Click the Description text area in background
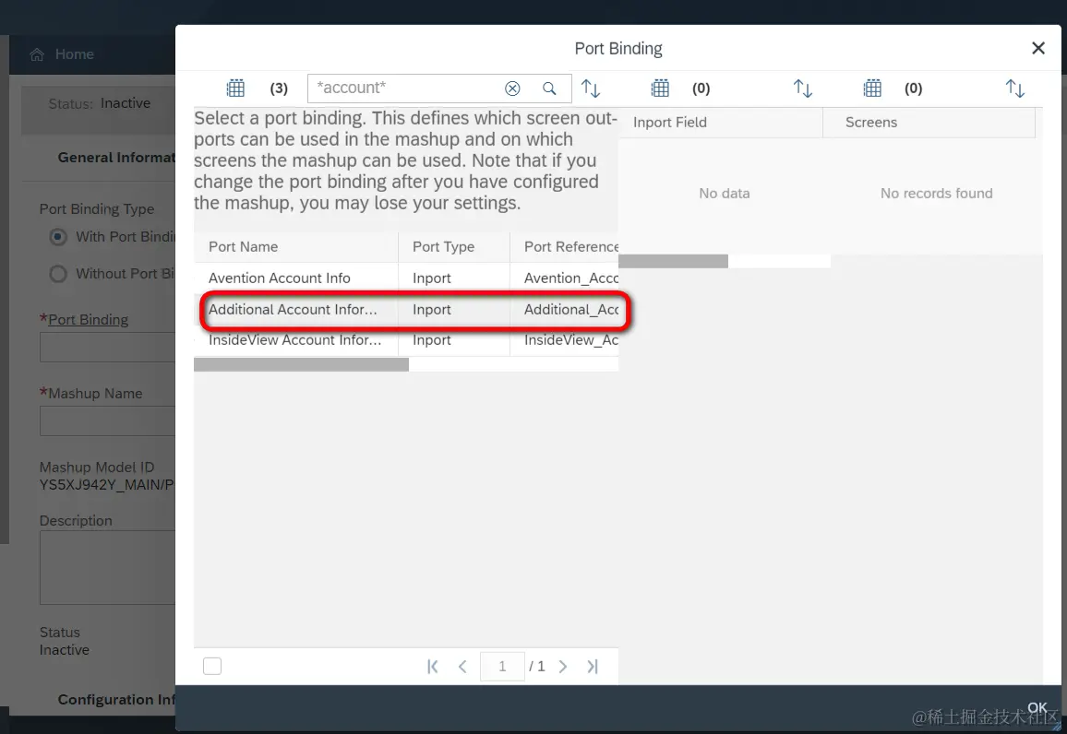 pyautogui.click(x=107, y=567)
